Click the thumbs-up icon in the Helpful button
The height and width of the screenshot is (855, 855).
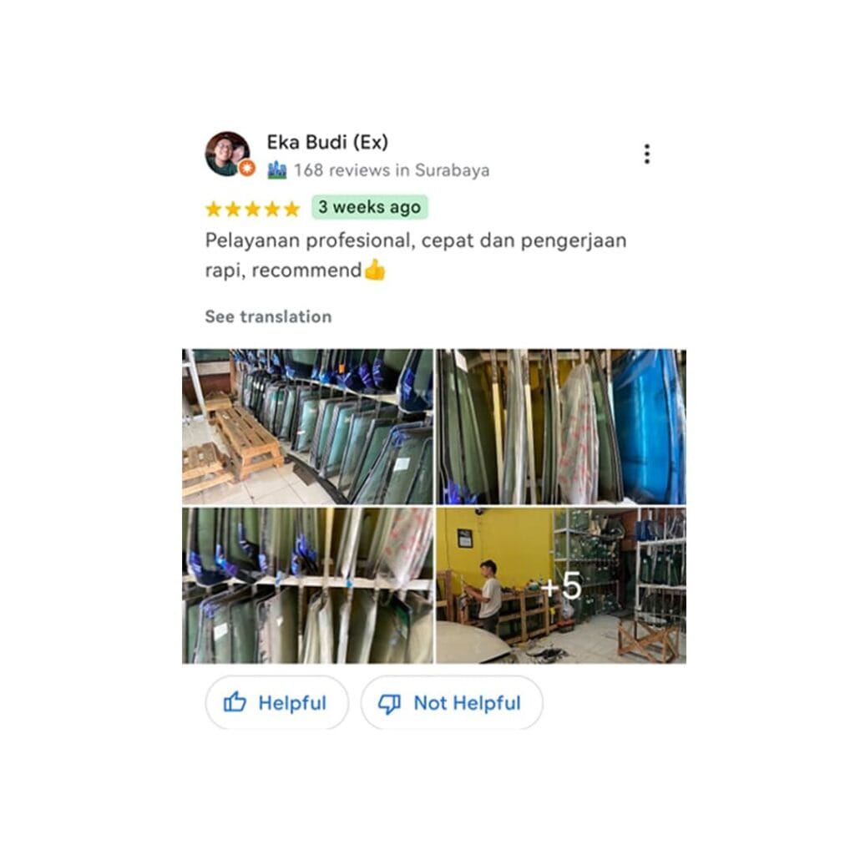[235, 702]
